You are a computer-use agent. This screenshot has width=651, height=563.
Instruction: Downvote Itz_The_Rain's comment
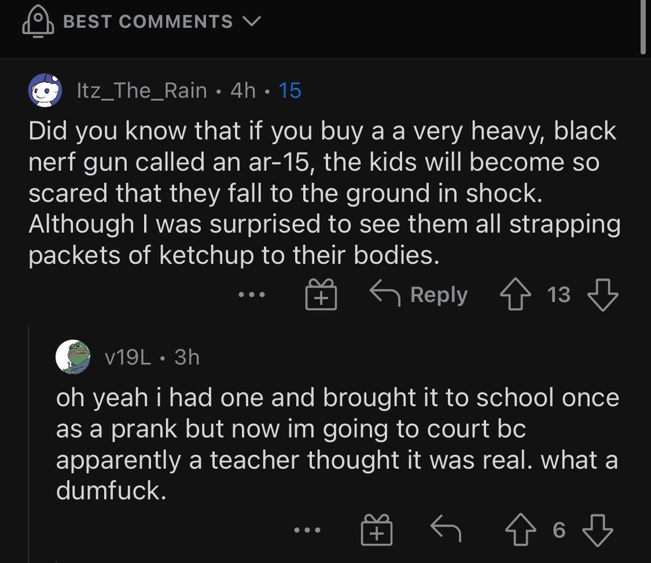(x=602, y=295)
